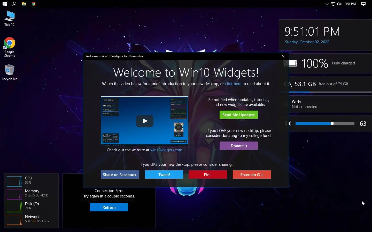This screenshot has width=372, height=232.
Task: Click the Disk (C:) 74% label
Action: pyautogui.click(x=32, y=206)
